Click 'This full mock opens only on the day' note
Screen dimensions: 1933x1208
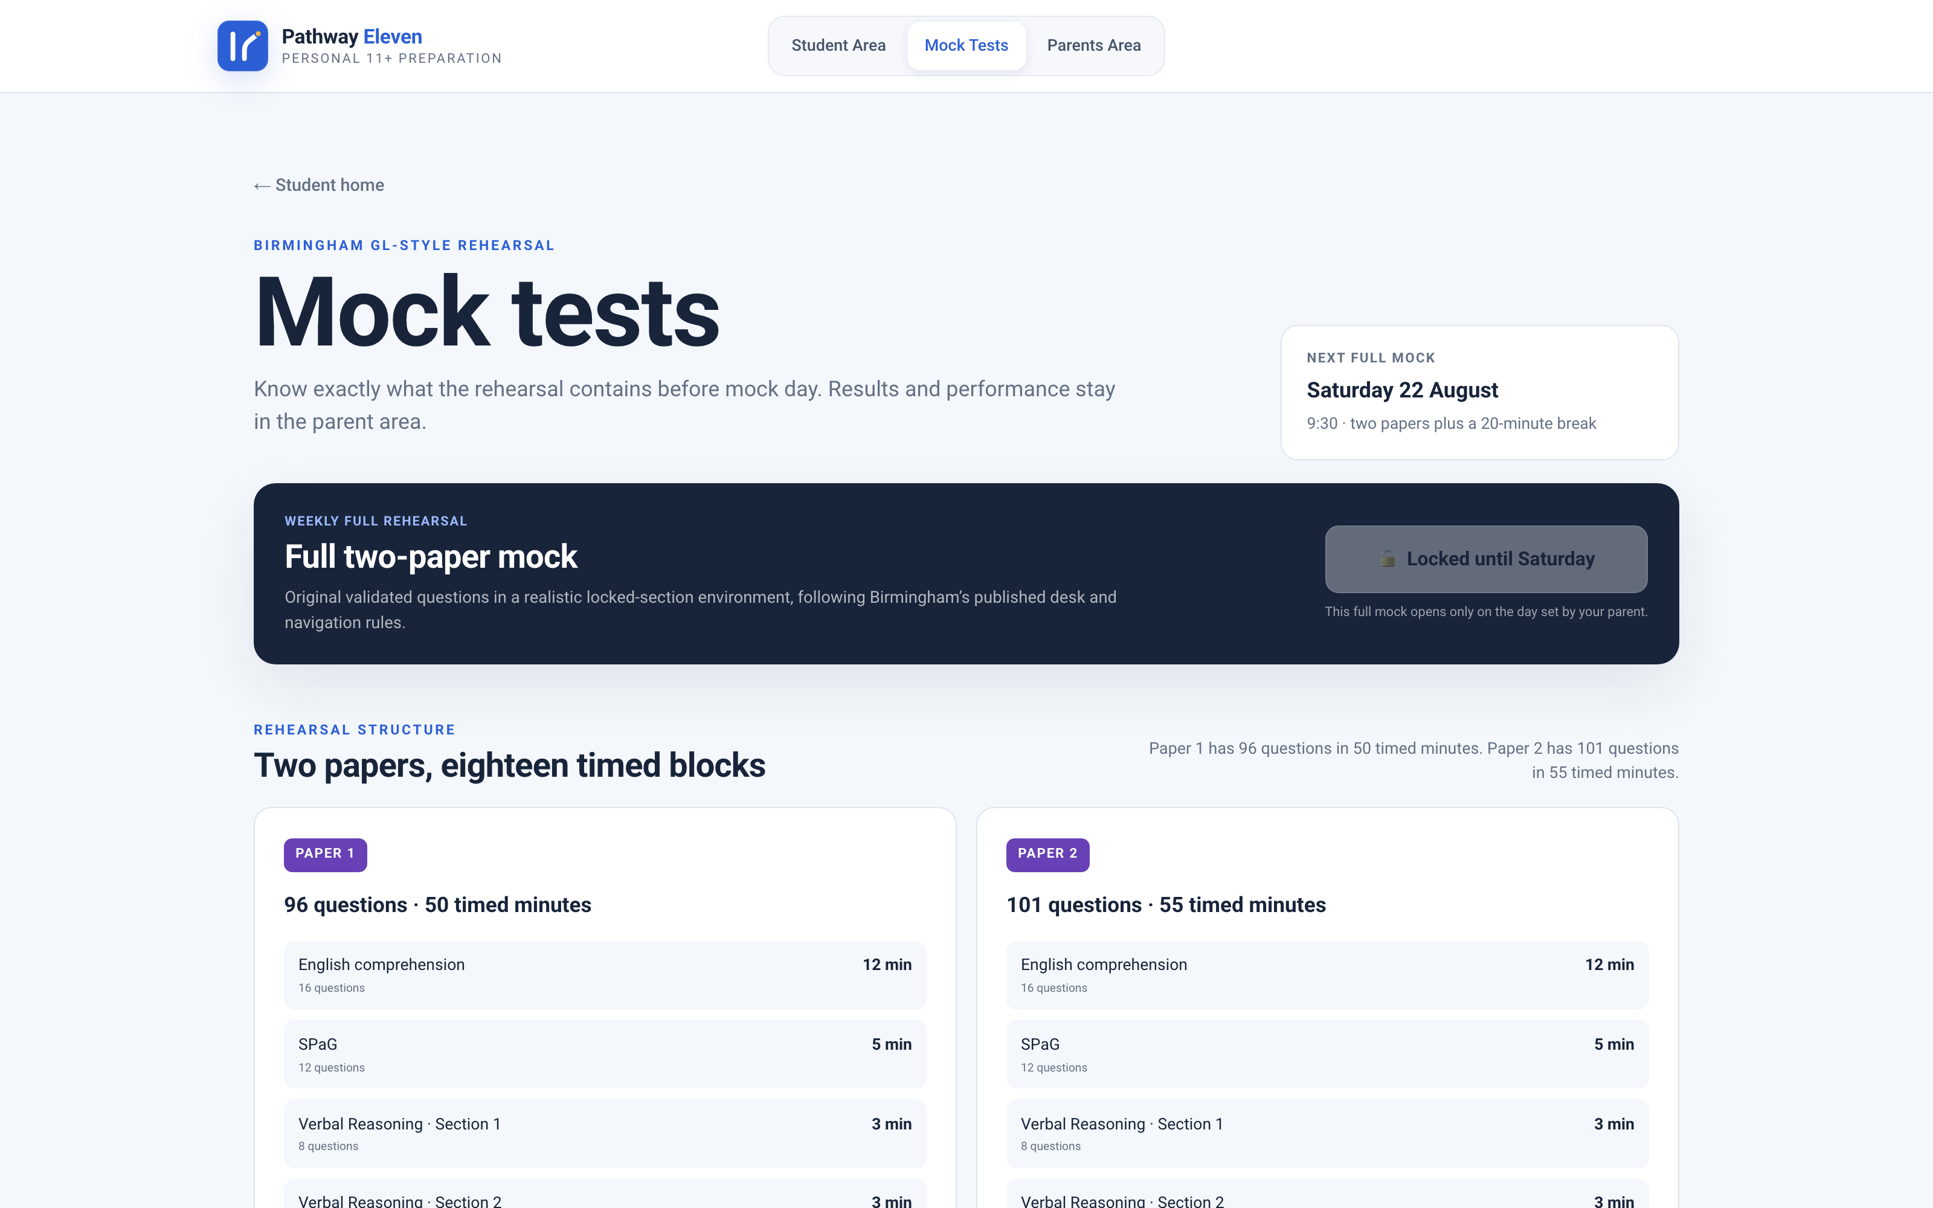point(1486,612)
